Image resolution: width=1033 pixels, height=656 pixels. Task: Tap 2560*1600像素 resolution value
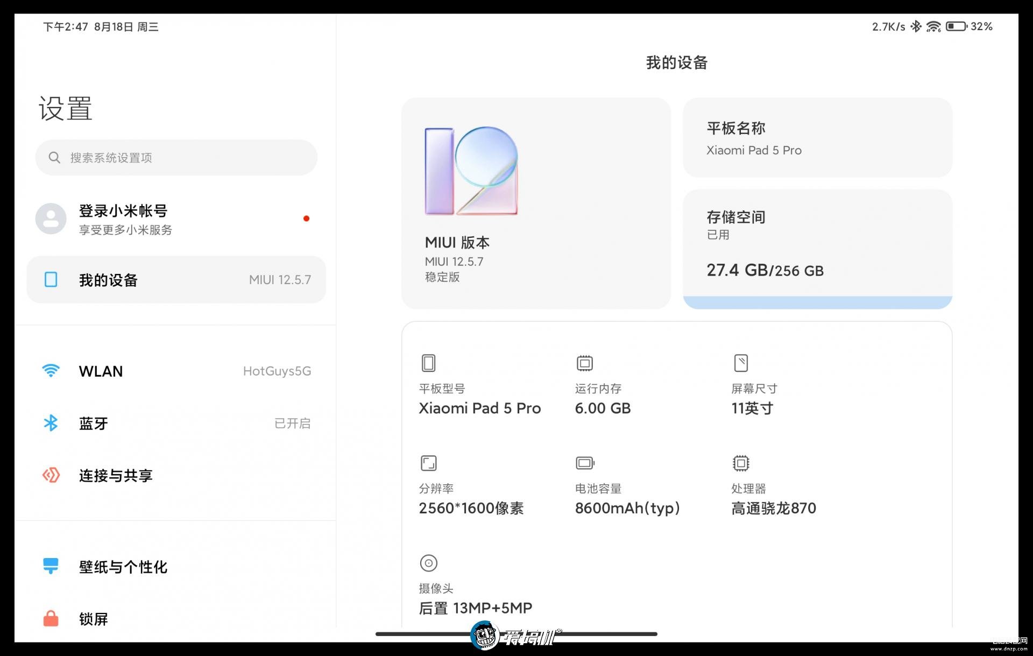point(471,509)
